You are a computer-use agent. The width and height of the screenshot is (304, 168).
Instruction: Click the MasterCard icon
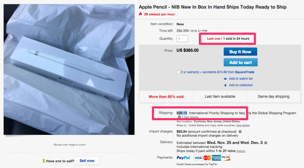pyautogui.click(x=207, y=158)
